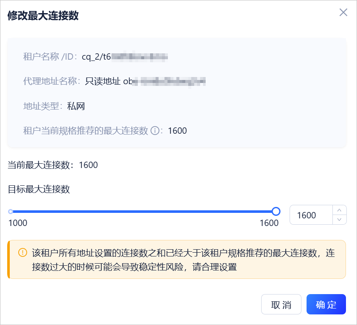
Task: Focus the 1600 number input field
Action: click(x=311, y=215)
